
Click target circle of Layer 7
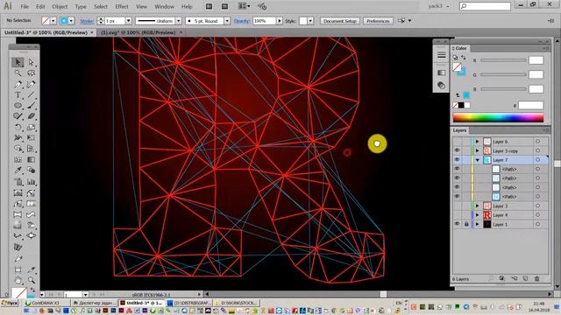click(x=537, y=160)
